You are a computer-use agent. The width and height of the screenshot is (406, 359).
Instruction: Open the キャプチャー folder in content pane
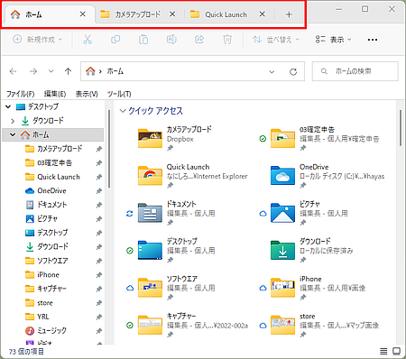(150, 325)
